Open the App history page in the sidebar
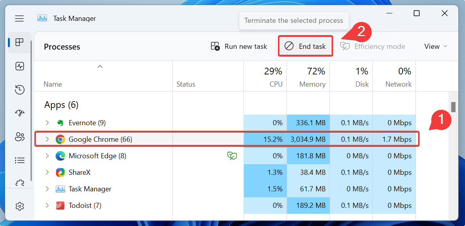 point(20,90)
